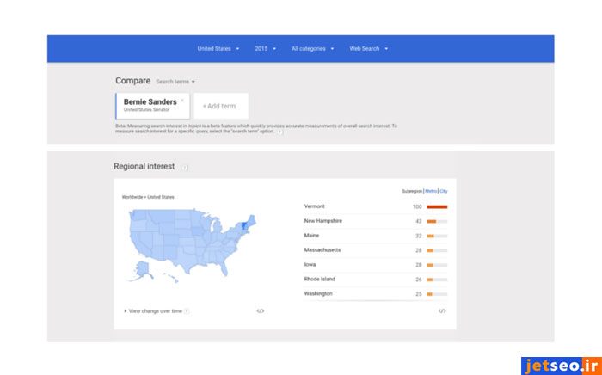This screenshot has width=602, height=375.
Task: Click help icon beside View change over time
Action: (x=187, y=310)
